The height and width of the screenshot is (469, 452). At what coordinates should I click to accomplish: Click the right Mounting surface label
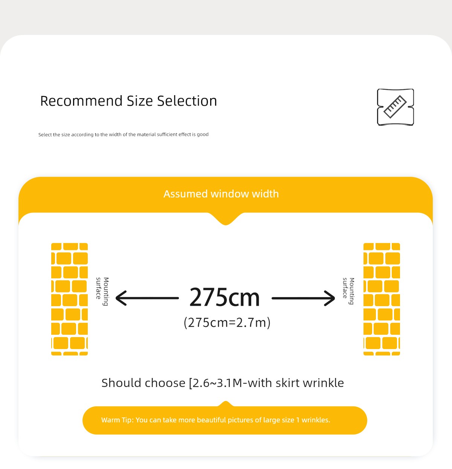(348, 291)
